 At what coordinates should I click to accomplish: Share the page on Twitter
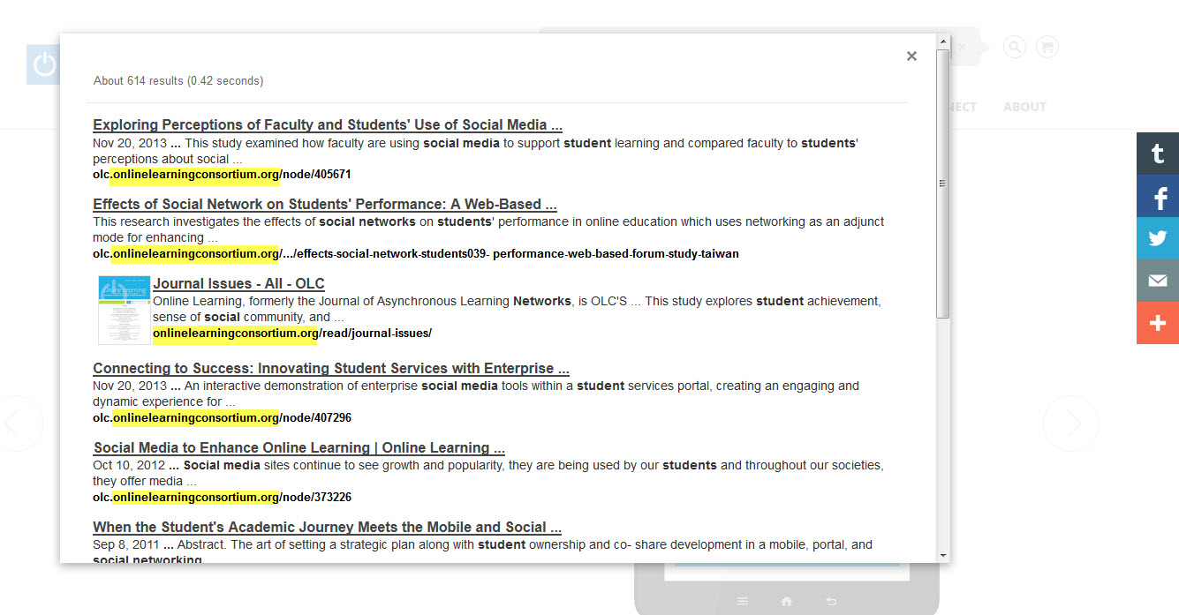[1158, 238]
